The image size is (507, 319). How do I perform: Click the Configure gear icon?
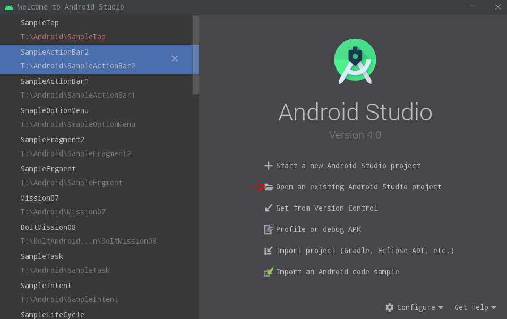pyautogui.click(x=390, y=307)
